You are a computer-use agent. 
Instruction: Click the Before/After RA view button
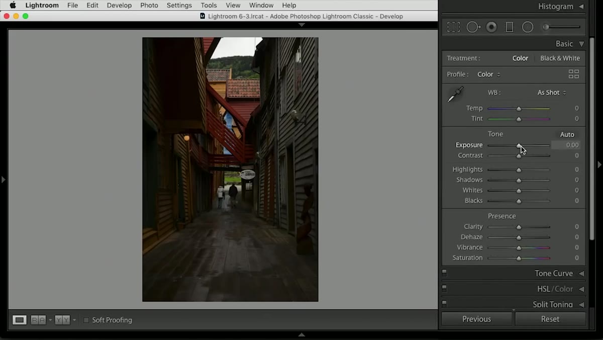coord(38,320)
